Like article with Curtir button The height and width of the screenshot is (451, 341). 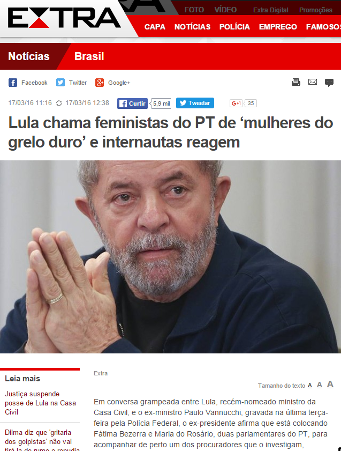coord(132,103)
